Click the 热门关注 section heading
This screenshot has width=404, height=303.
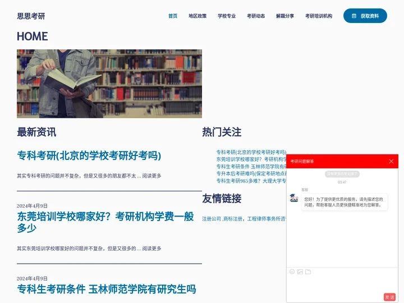(x=222, y=132)
